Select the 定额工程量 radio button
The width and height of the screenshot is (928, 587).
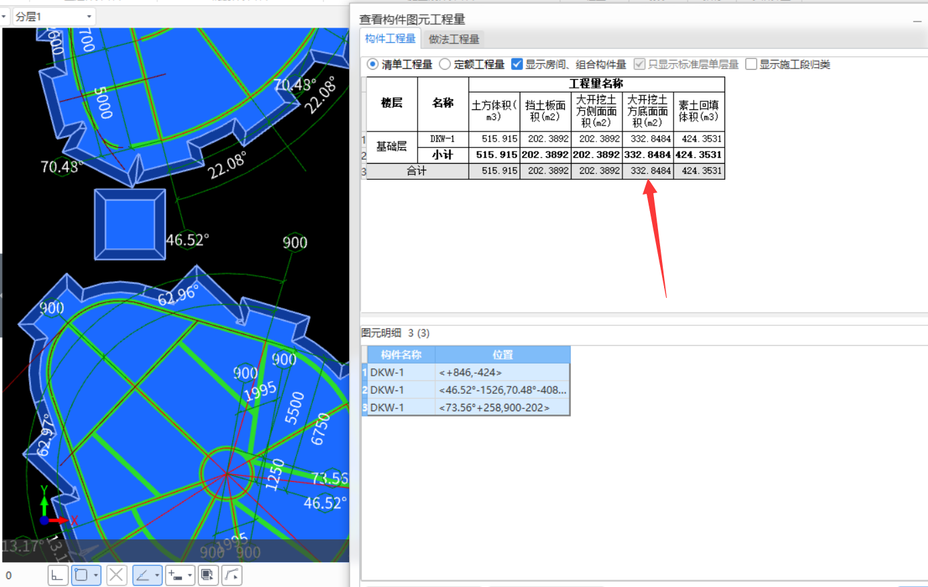[x=445, y=64]
